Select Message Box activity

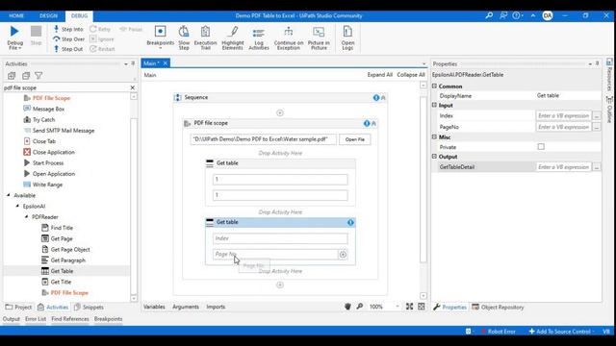click(48, 109)
